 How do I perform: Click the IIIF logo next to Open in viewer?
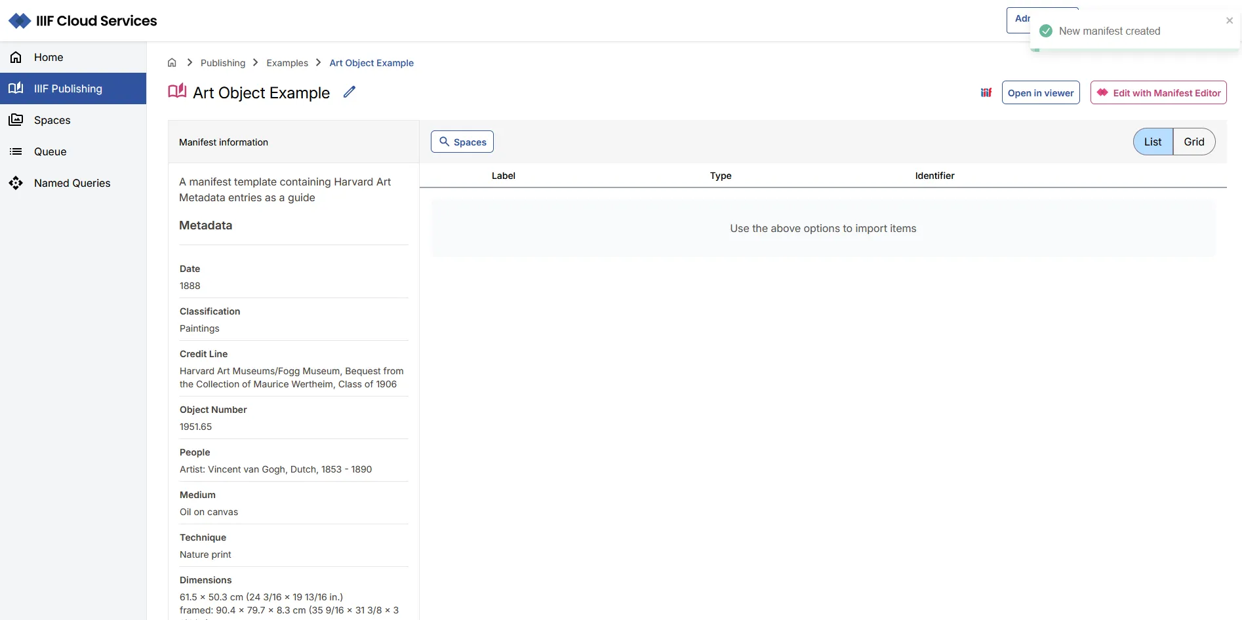coord(986,92)
